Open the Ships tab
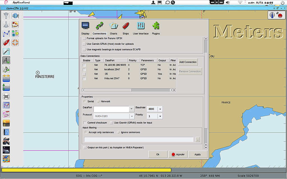 pos(126,28)
